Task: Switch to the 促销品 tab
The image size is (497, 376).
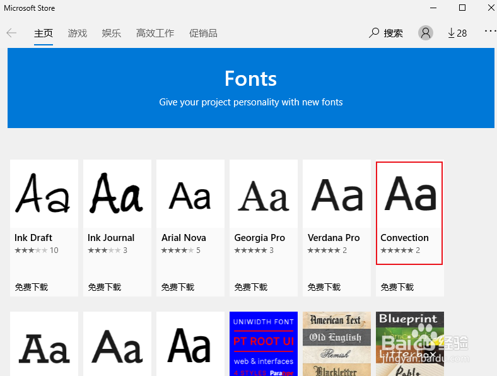Action: [x=203, y=33]
